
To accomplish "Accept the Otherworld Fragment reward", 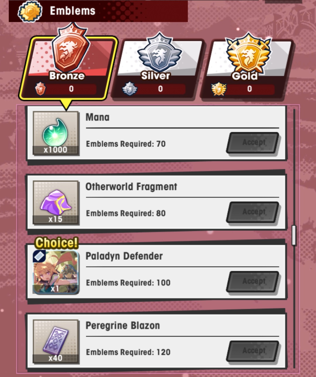I will coord(253,212).
